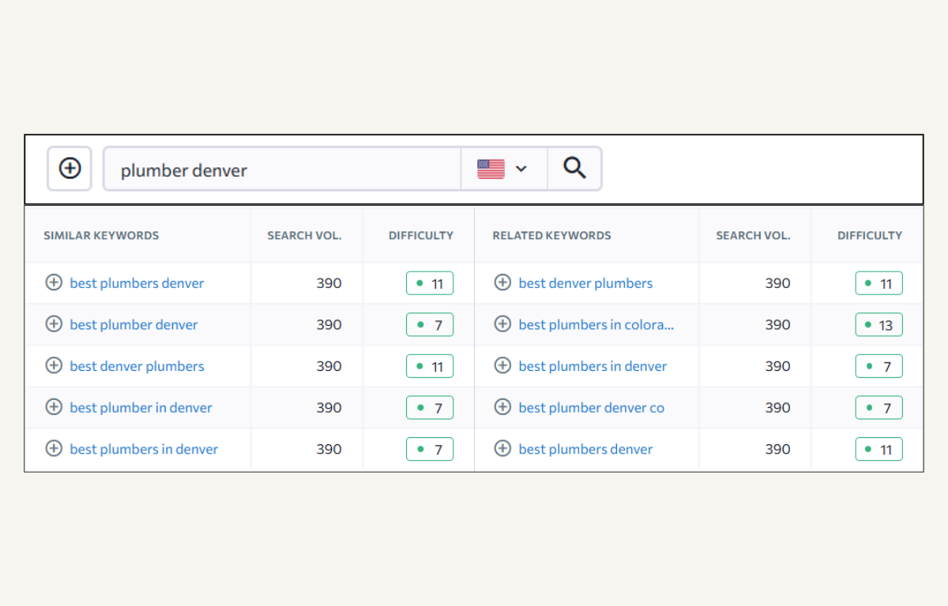948x606 pixels.
Task: Click the 'plumber denver' search input field
Action: click(x=282, y=169)
